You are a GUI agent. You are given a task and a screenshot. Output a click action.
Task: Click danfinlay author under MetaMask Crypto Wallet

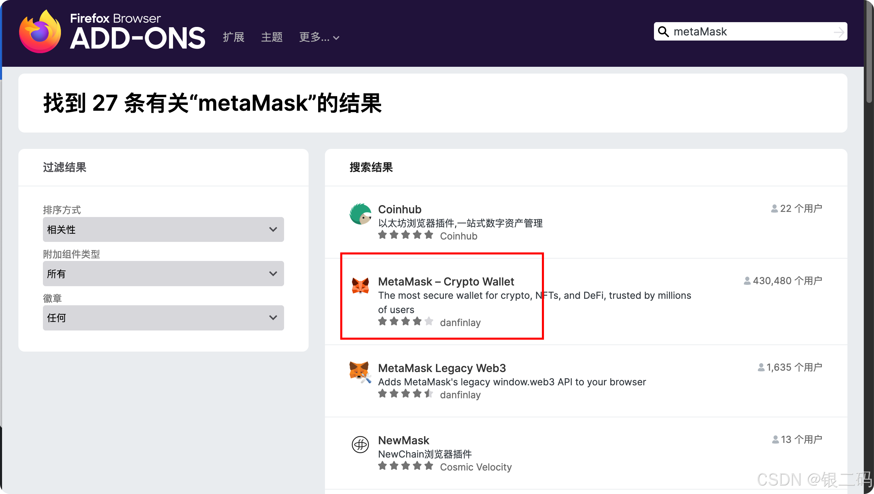point(460,322)
